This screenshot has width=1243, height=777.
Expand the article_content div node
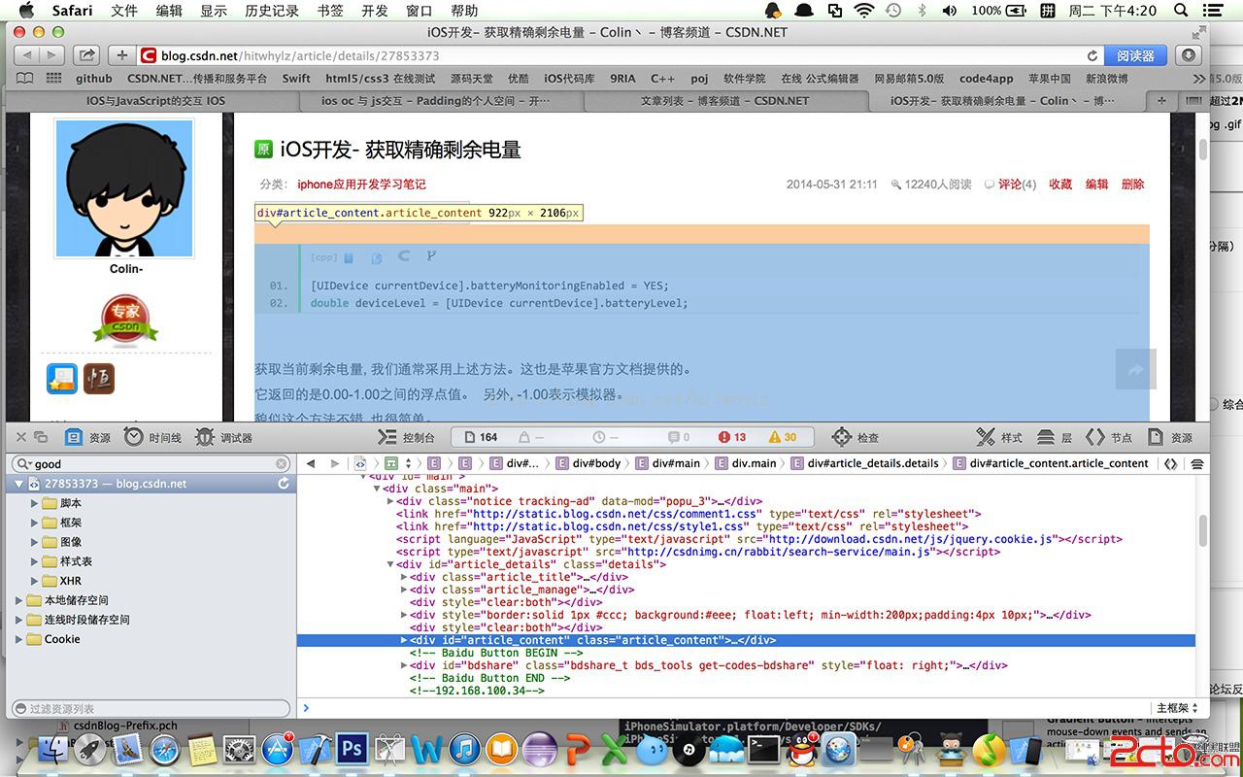coord(404,640)
